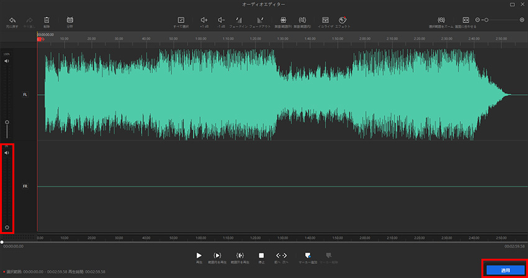Click the Delete (削除) trash icon
The image size is (528, 278).
click(x=47, y=20)
